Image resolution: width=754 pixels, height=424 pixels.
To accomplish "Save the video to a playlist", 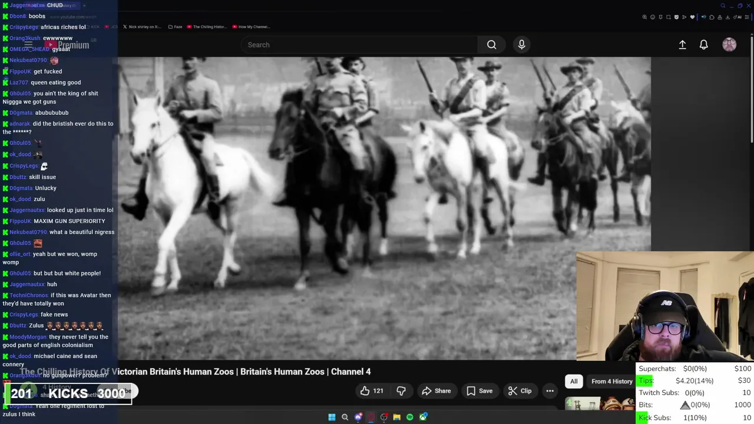I will click(479, 391).
